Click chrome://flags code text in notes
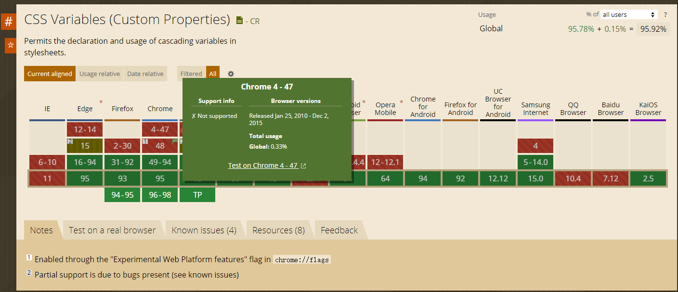The width and height of the screenshot is (678, 292). 302,260
